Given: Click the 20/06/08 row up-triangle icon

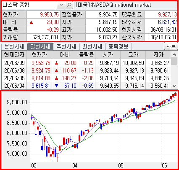Looking at the screenshot, I should pyautogui.click(x=57, y=70).
